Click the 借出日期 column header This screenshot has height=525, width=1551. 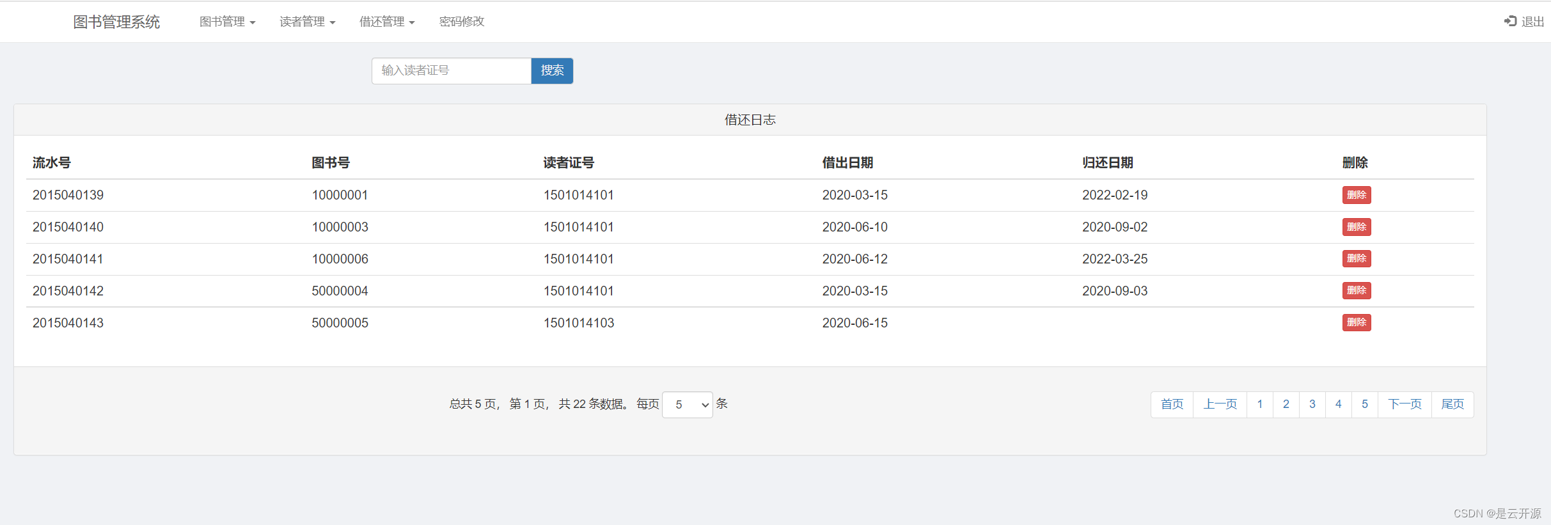(x=847, y=163)
